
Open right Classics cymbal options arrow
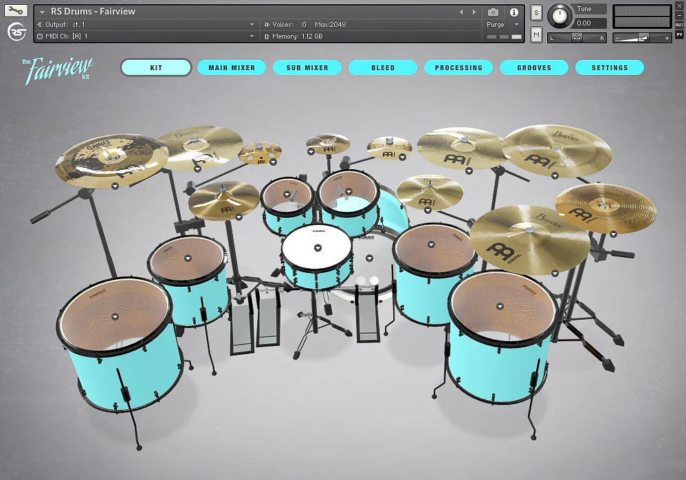point(613,234)
